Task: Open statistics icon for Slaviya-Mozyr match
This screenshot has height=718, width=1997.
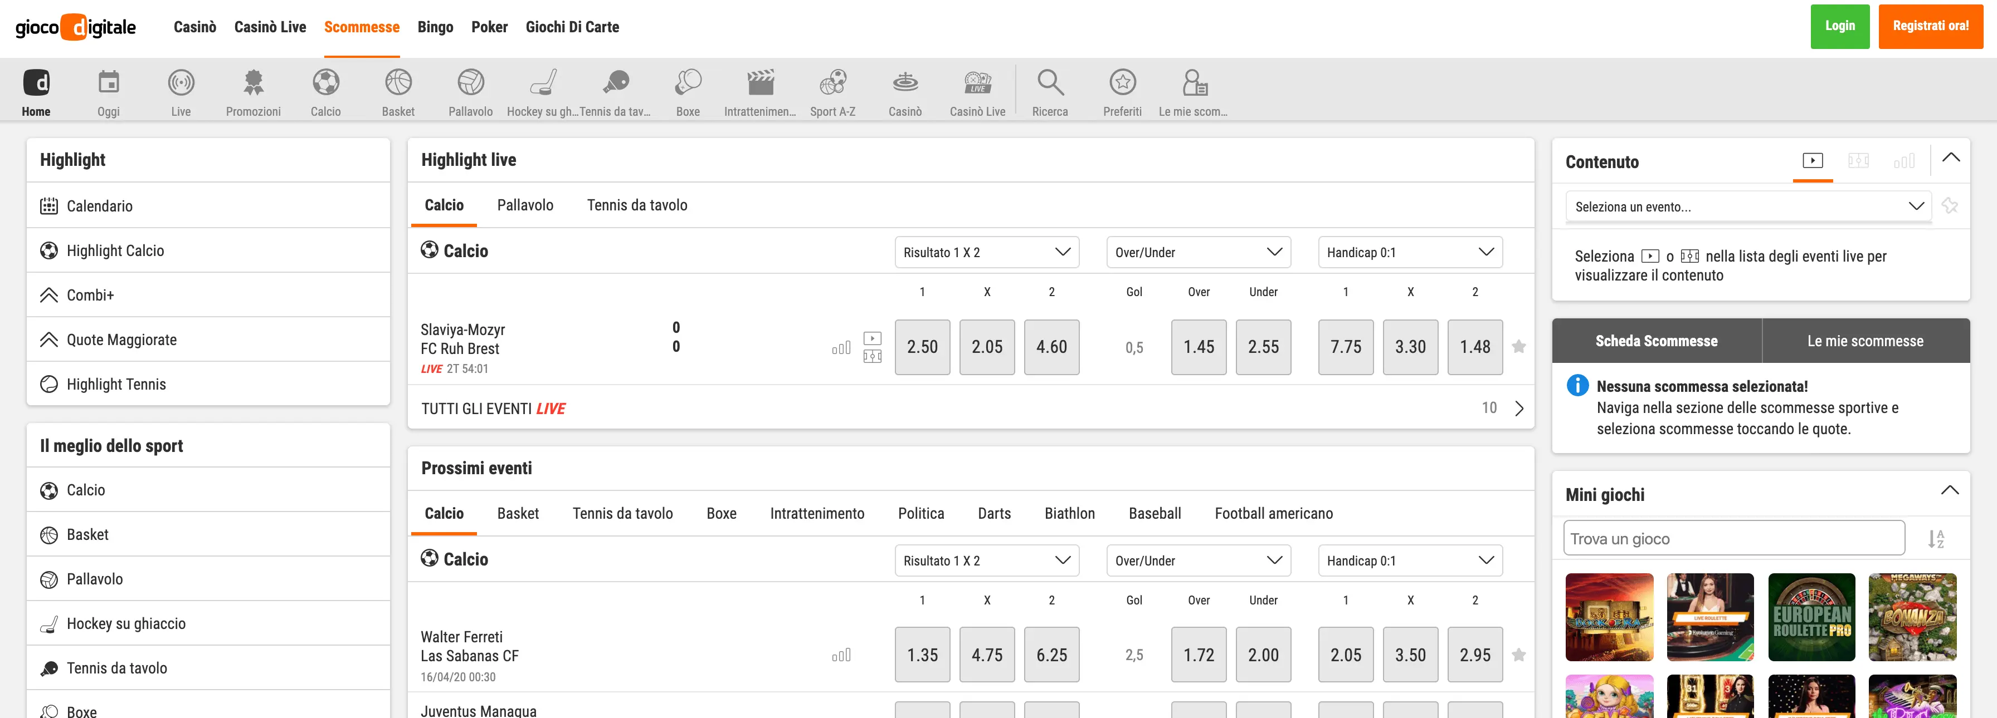Action: pos(841,348)
